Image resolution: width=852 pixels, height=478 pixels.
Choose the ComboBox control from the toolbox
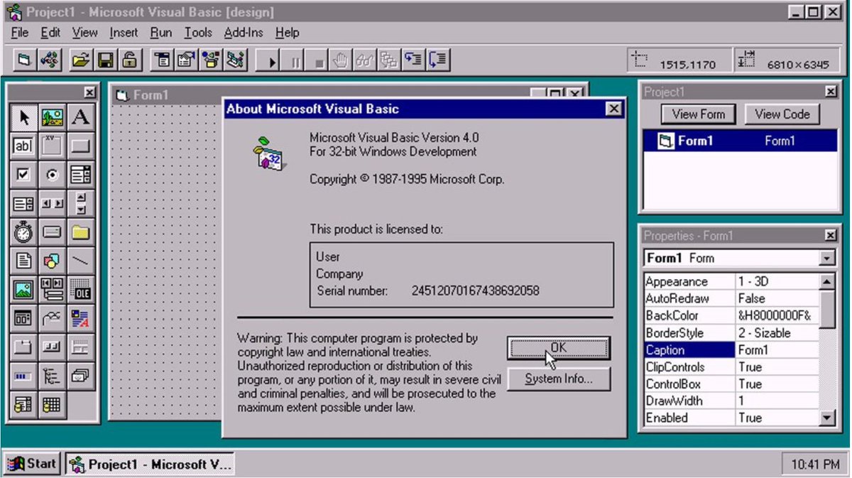pyautogui.click(x=79, y=174)
